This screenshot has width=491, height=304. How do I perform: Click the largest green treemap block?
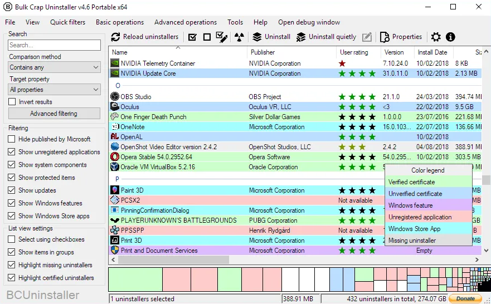point(135,280)
